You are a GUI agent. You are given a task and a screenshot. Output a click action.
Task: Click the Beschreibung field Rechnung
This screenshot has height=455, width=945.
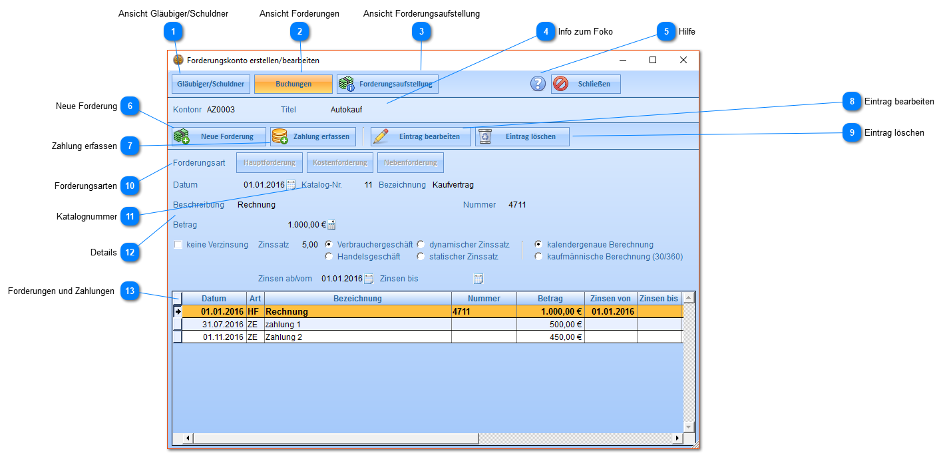tap(256, 205)
